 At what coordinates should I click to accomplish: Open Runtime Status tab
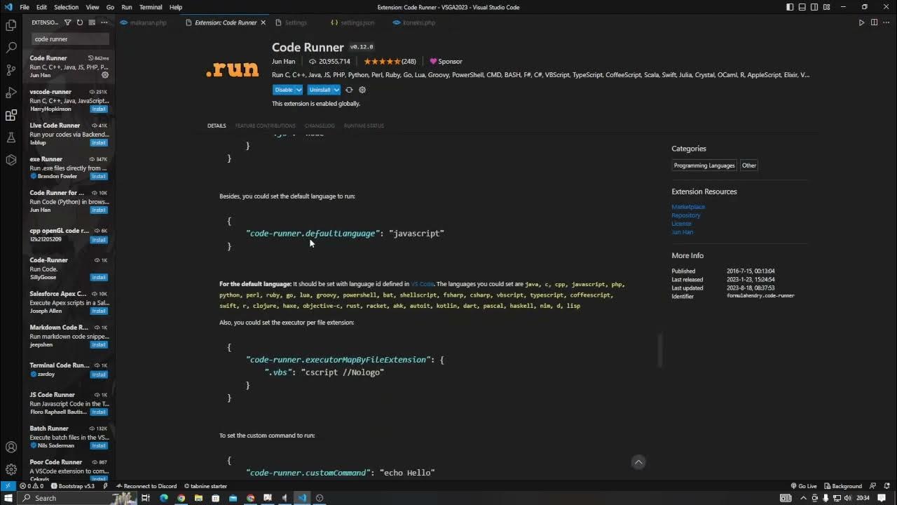click(x=364, y=126)
